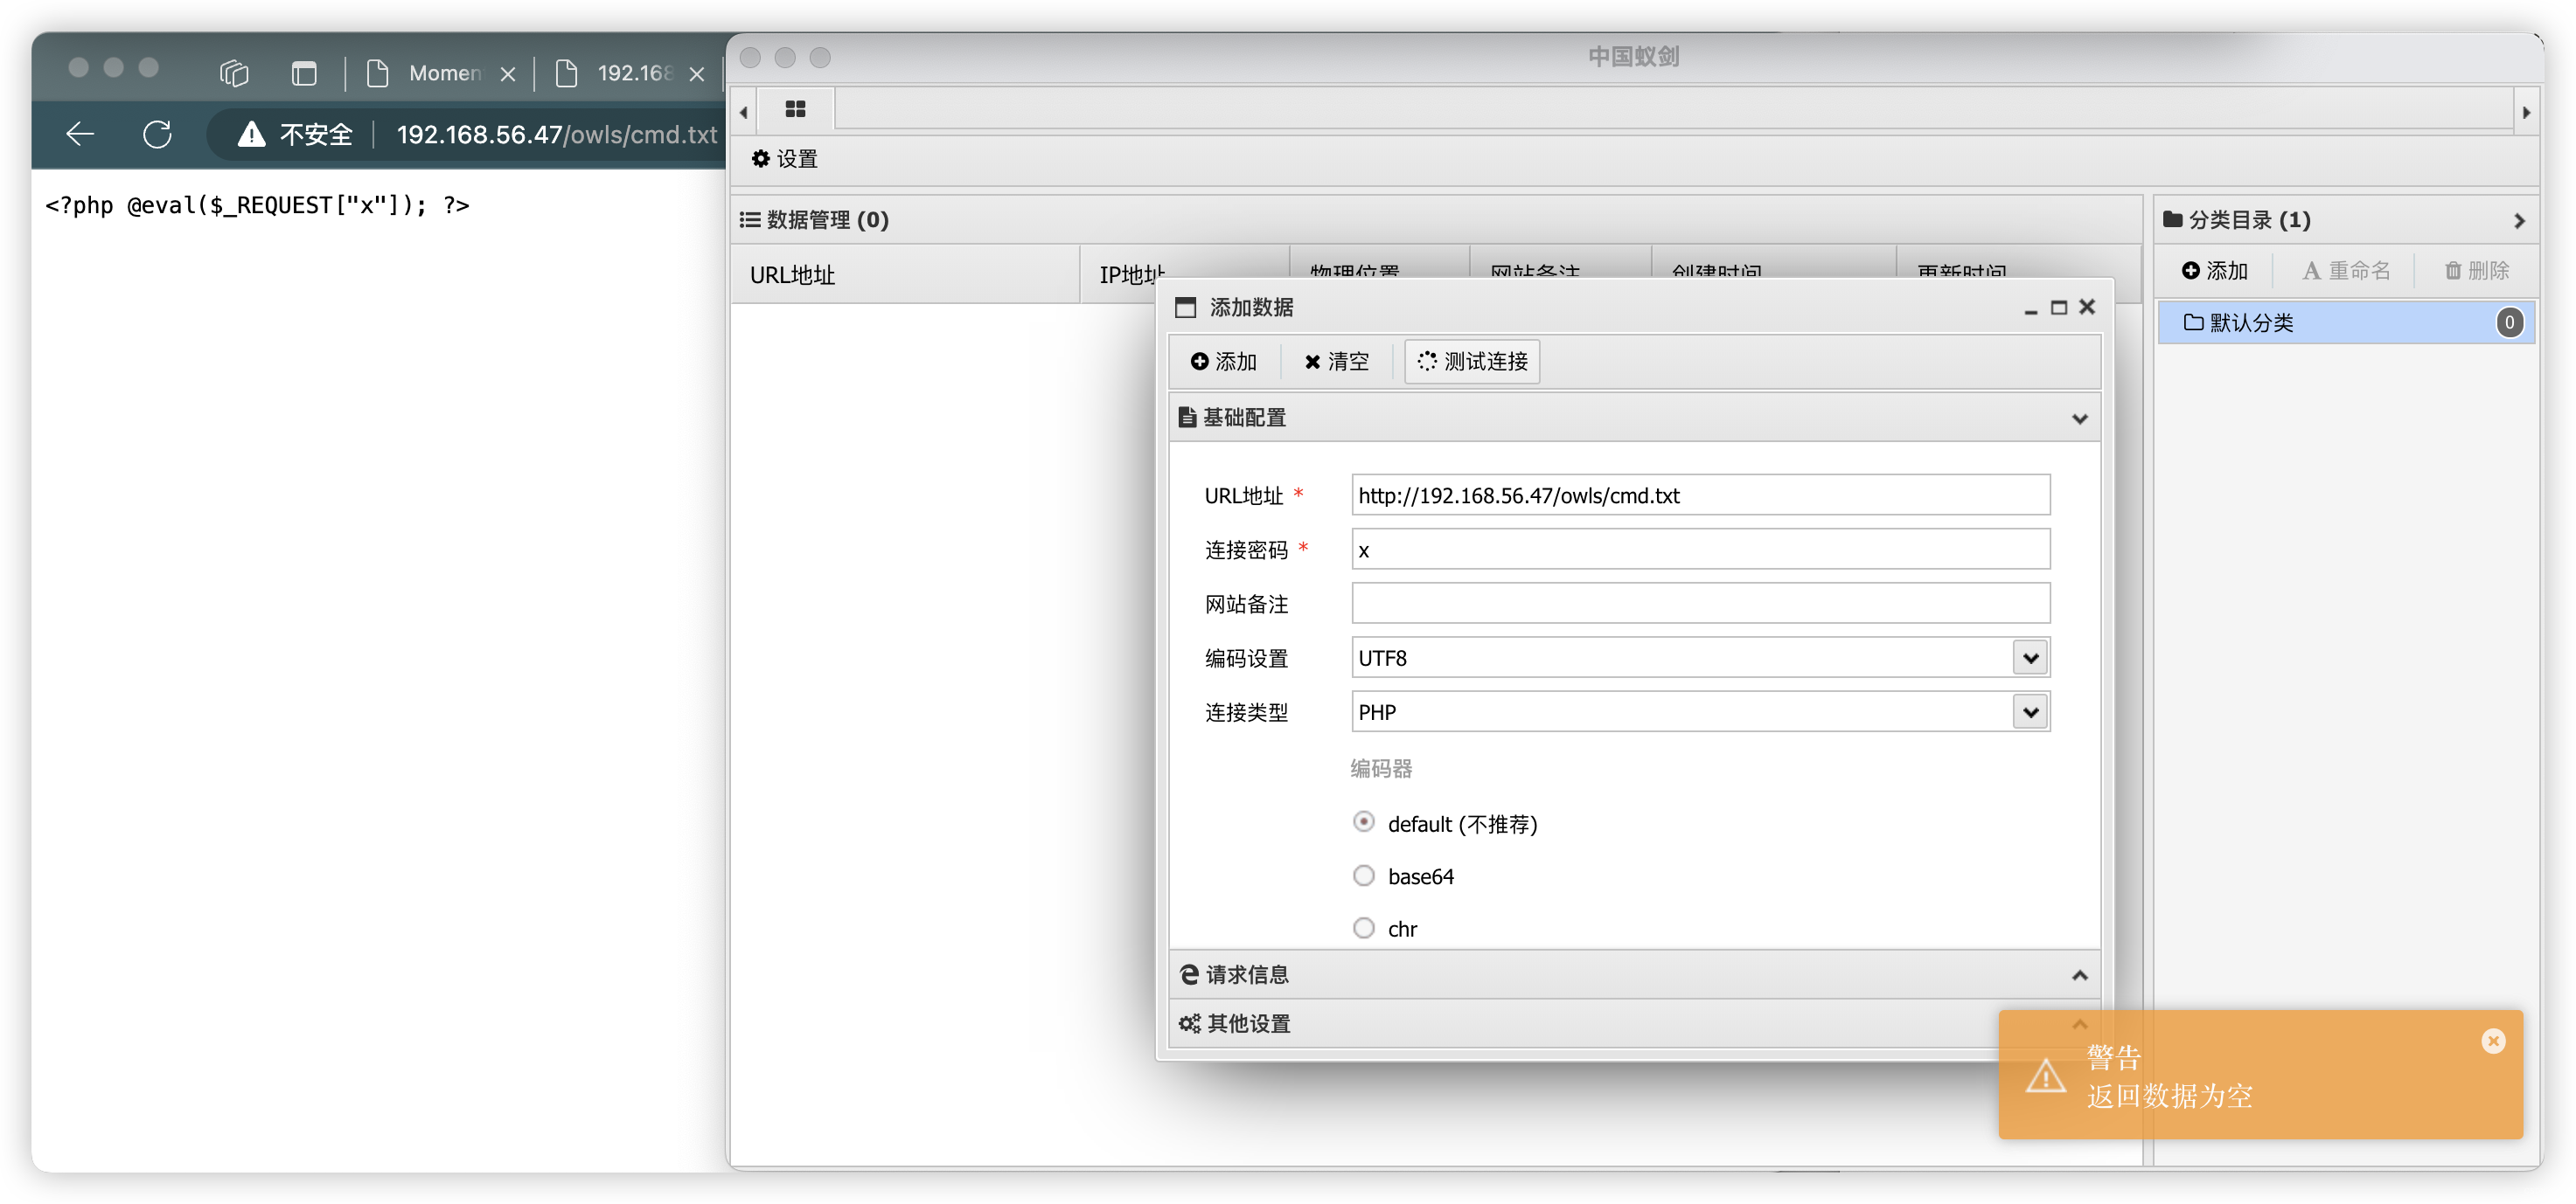Click the warning triangle icon in notification
2576x1204 pixels.
(2045, 1076)
